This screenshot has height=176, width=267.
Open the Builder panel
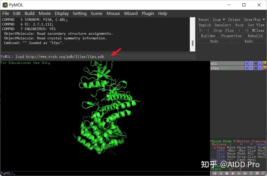(208, 36)
